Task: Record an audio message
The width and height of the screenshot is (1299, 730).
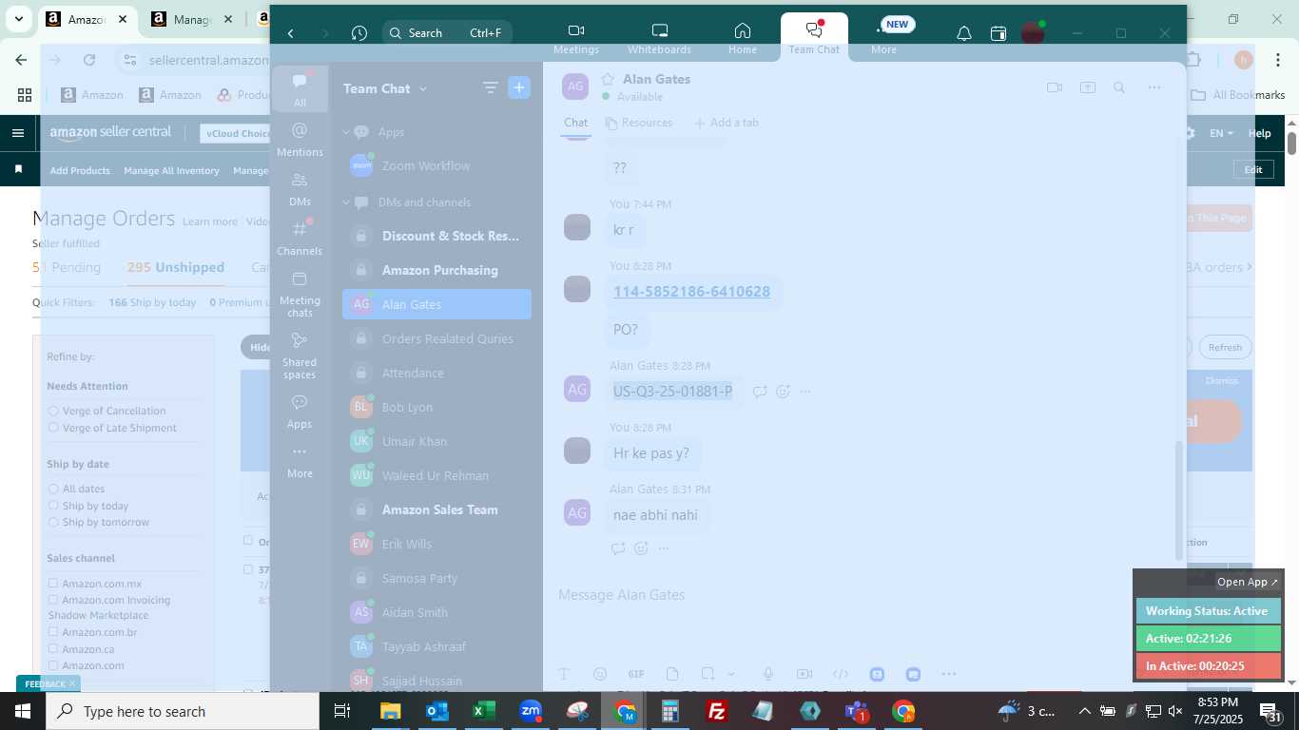Action: 767,674
